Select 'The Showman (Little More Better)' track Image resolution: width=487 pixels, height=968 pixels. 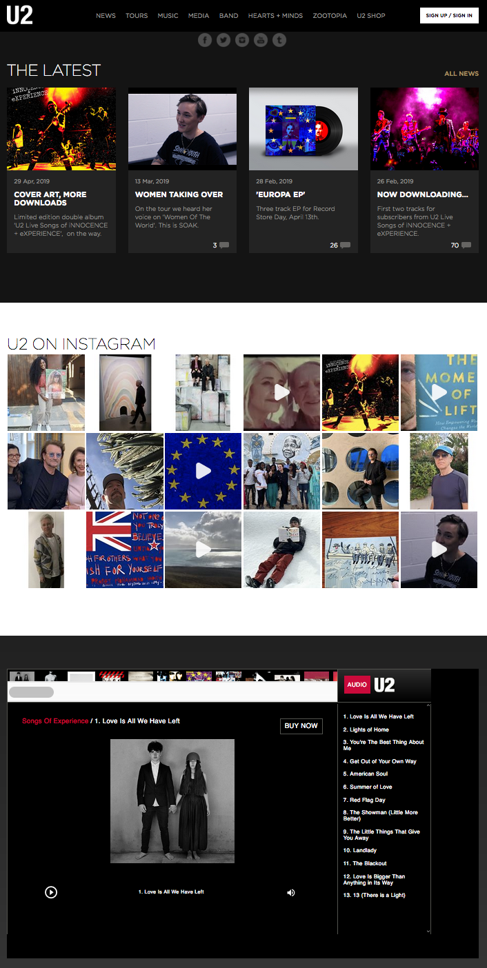coord(381,815)
